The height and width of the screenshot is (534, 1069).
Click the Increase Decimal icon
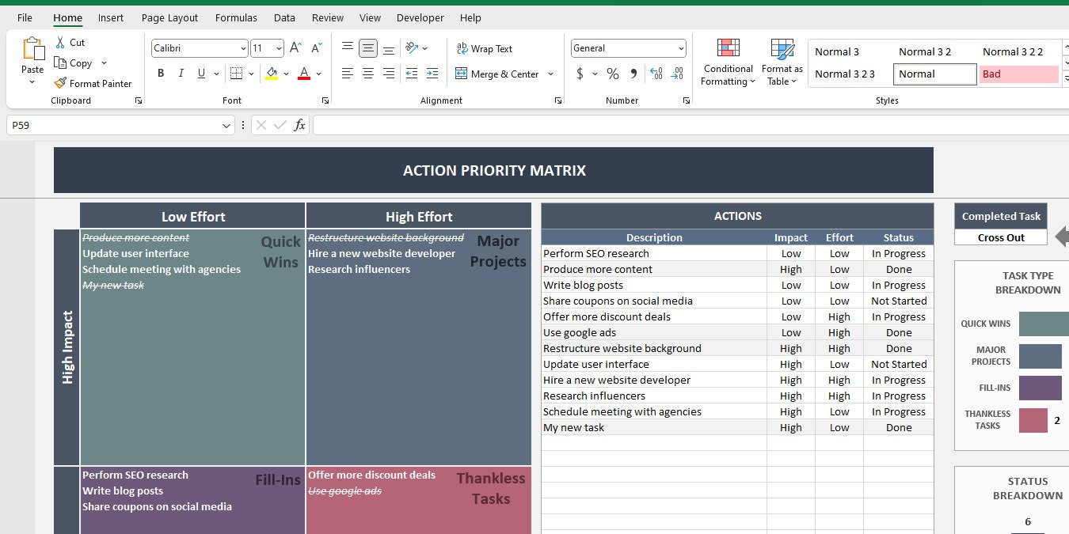(656, 74)
